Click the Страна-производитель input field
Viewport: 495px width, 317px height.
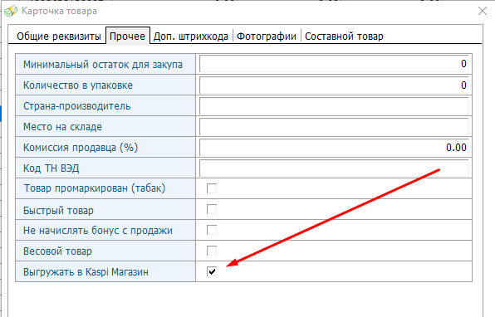(334, 106)
